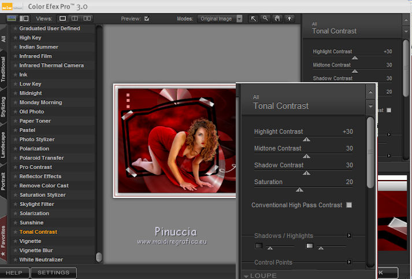The height and width of the screenshot is (279, 412).
Task: Open the Modes dropdown
Action: pos(239,19)
